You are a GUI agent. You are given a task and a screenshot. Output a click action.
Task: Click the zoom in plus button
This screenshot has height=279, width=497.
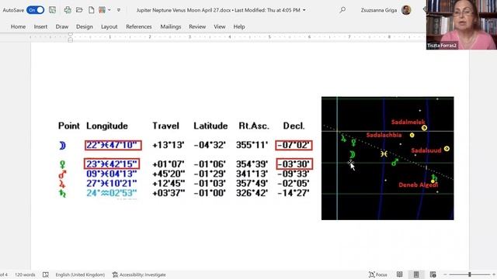494,274
